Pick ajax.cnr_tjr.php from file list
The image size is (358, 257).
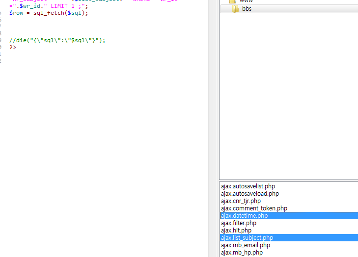tap(241, 201)
